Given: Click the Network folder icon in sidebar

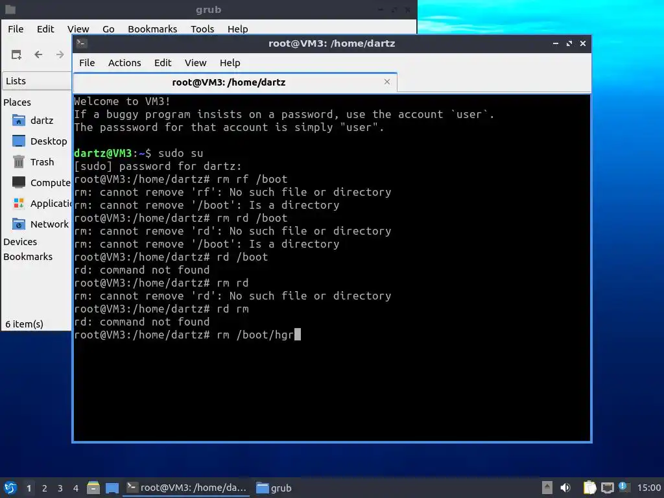Looking at the screenshot, I should pos(19,224).
